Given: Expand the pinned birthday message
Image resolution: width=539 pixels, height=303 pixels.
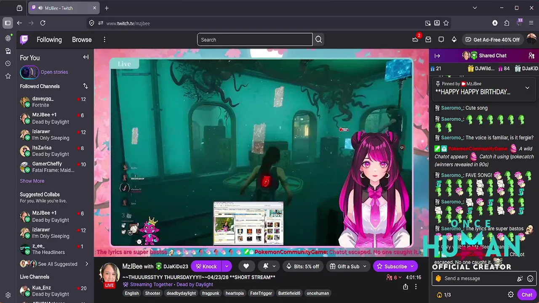Looking at the screenshot, I should [x=527, y=88].
